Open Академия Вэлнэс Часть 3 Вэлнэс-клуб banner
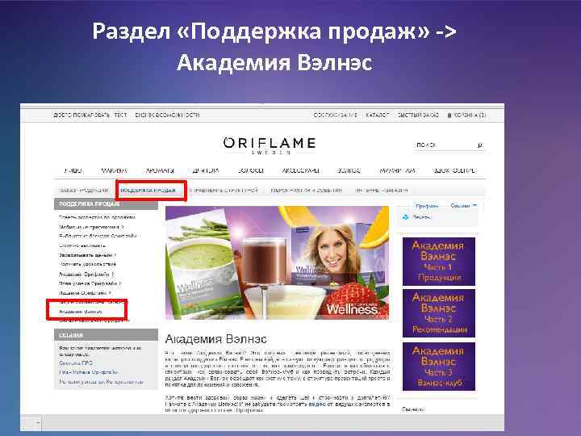This screenshot has height=436, width=581. [439, 367]
